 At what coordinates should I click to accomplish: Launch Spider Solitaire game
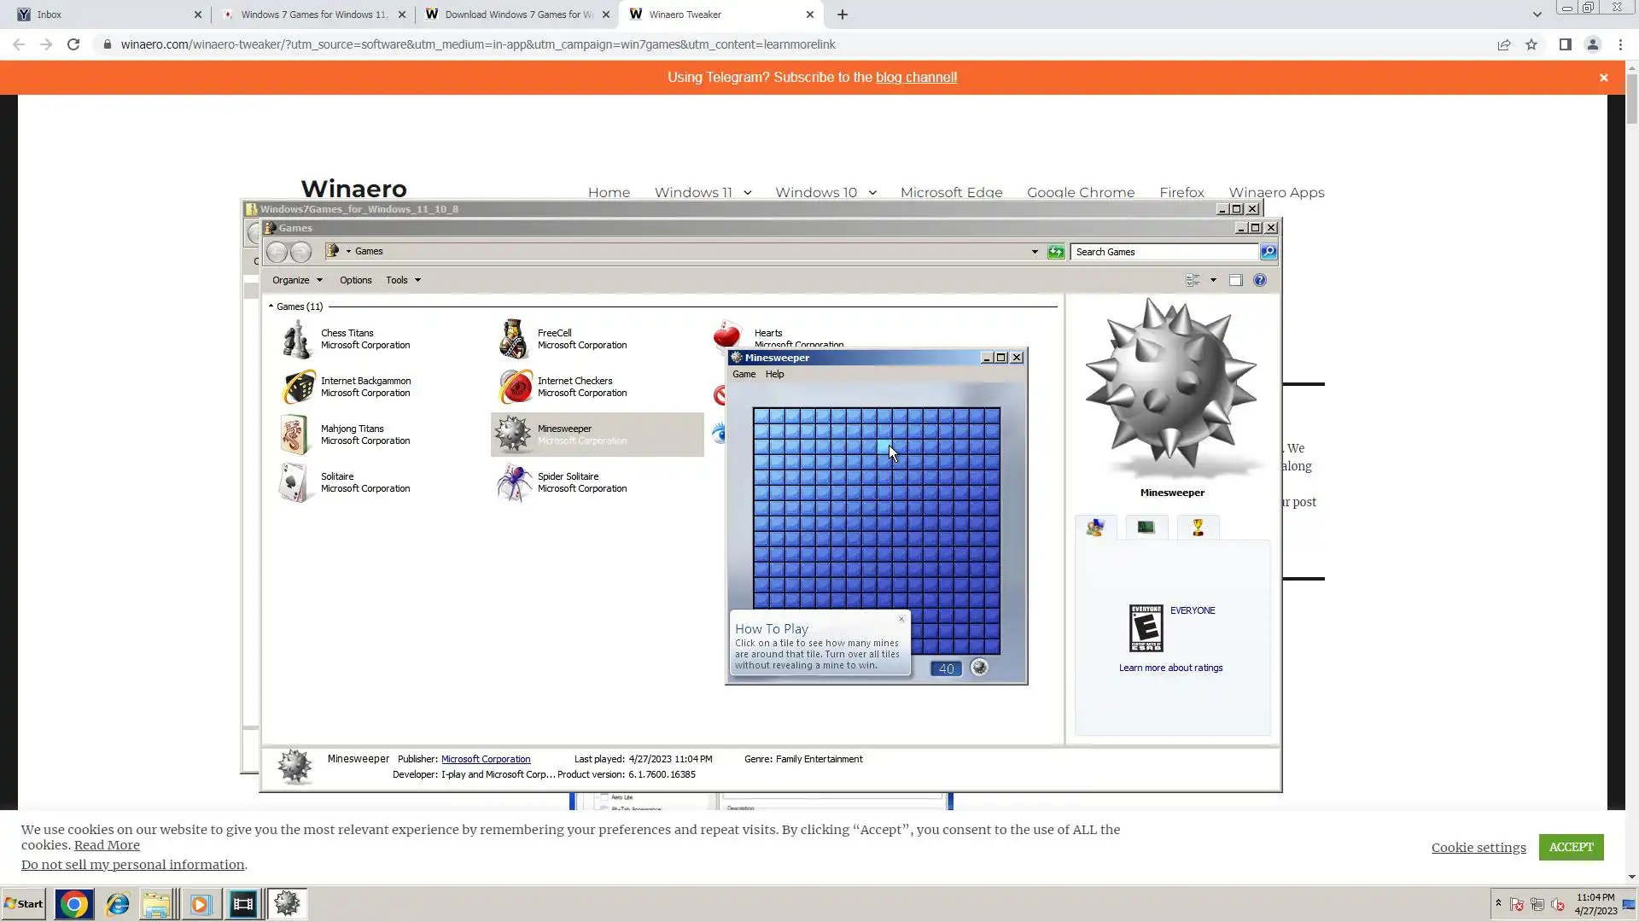(x=514, y=482)
